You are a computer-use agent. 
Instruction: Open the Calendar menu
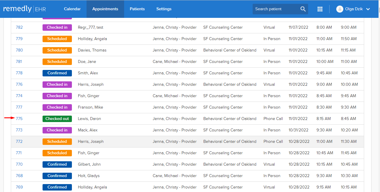pyautogui.click(x=72, y=9)
